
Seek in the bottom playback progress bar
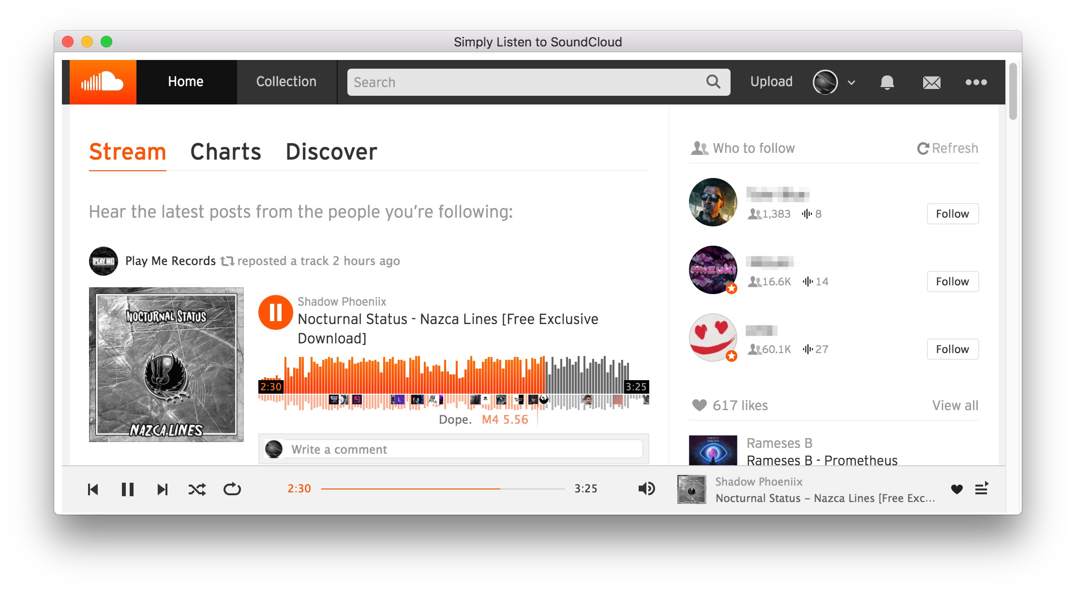click(443, 489)
